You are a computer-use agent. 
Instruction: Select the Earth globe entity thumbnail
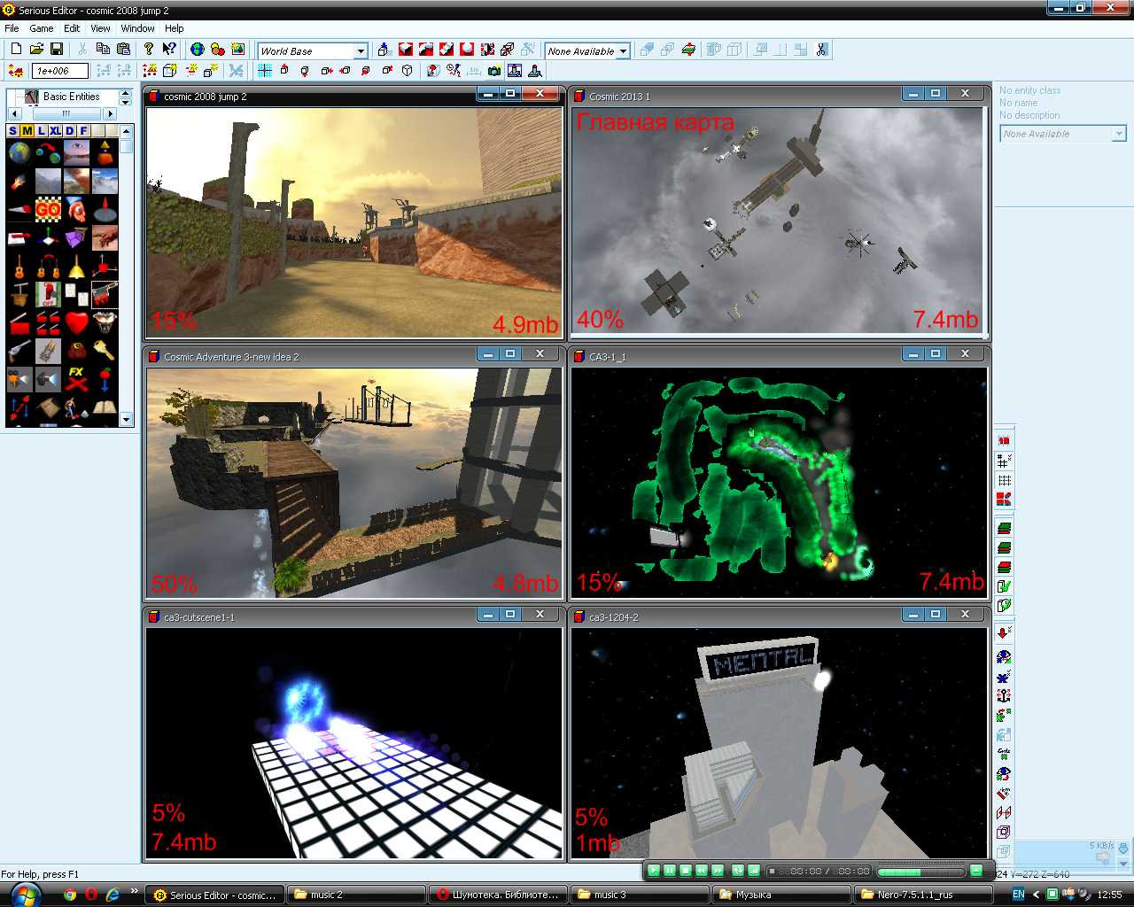(19, 153)
